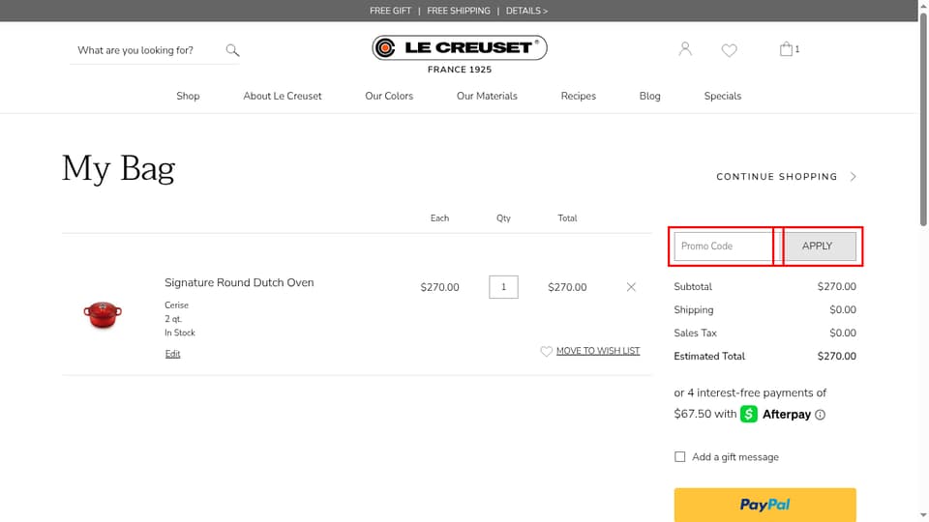Click the Estimated Total $270.00 value
Screen dimensions: 929x522
[836, 357]
